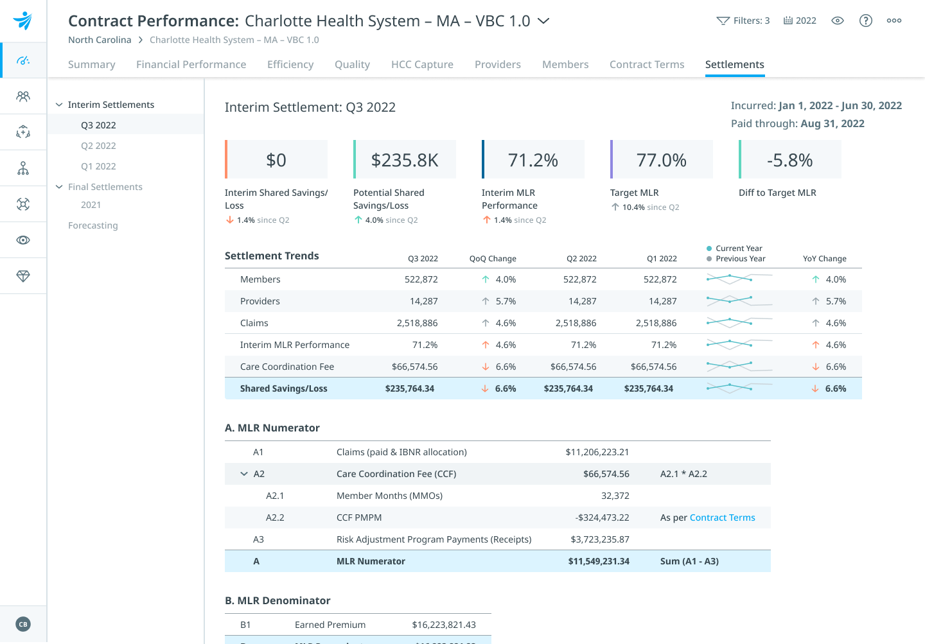The width and height of the screenshot is (925, 644).
Task: Collapse the Interim Settlements tree section
Action: pyautogui.click(x=59, y=105)
